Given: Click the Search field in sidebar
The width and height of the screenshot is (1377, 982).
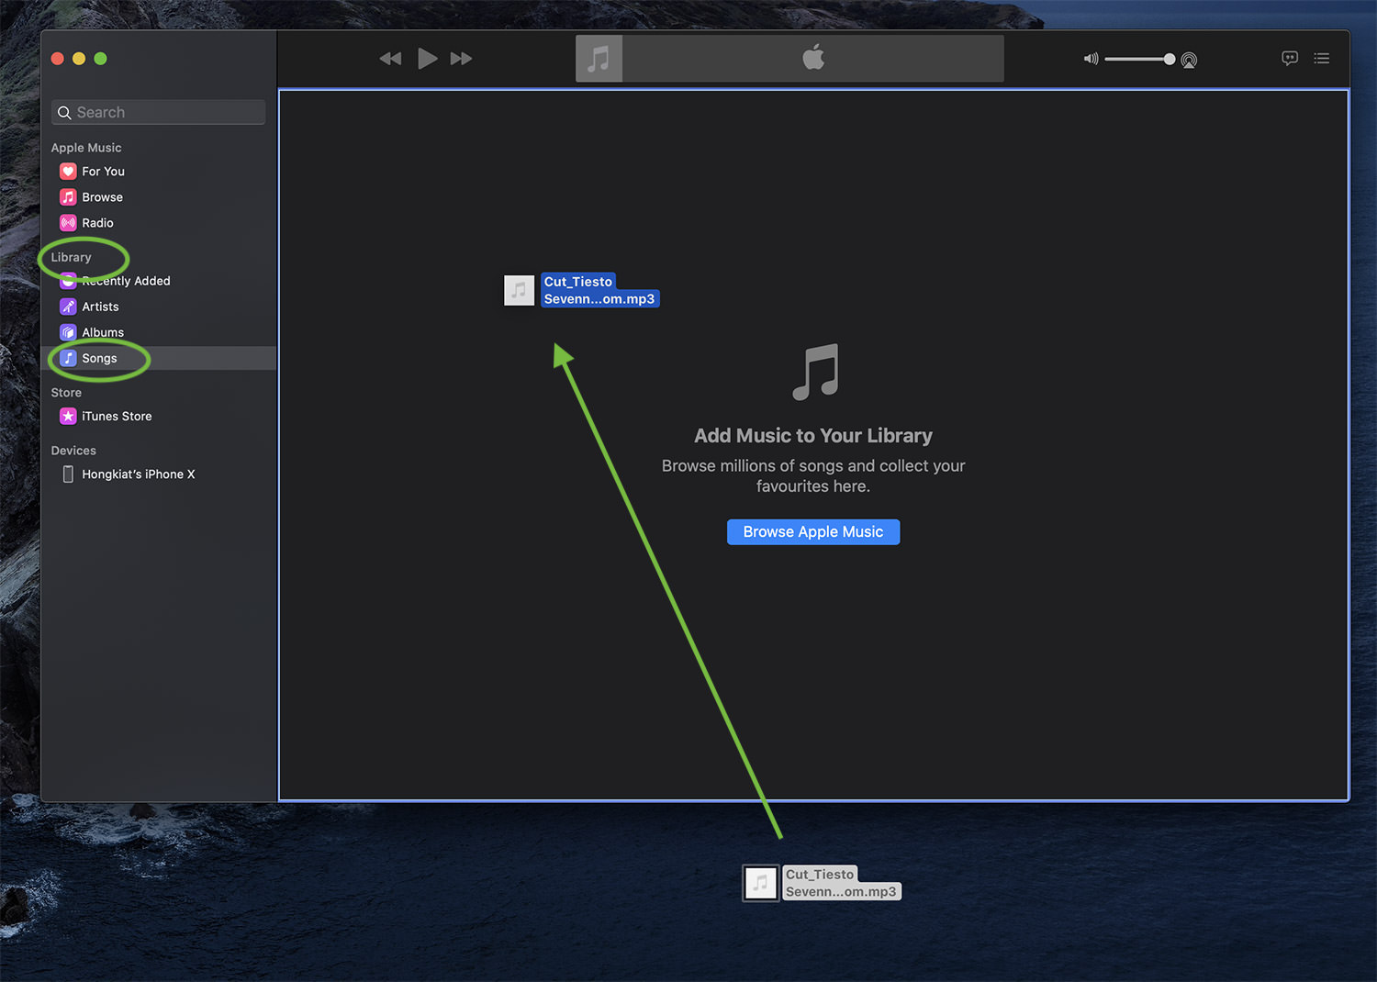Looking at the screenshot, I should click(158, 112).
